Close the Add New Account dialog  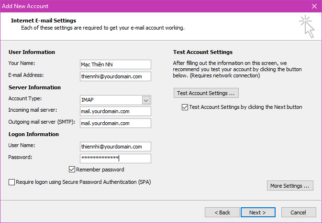coord(313,7)
